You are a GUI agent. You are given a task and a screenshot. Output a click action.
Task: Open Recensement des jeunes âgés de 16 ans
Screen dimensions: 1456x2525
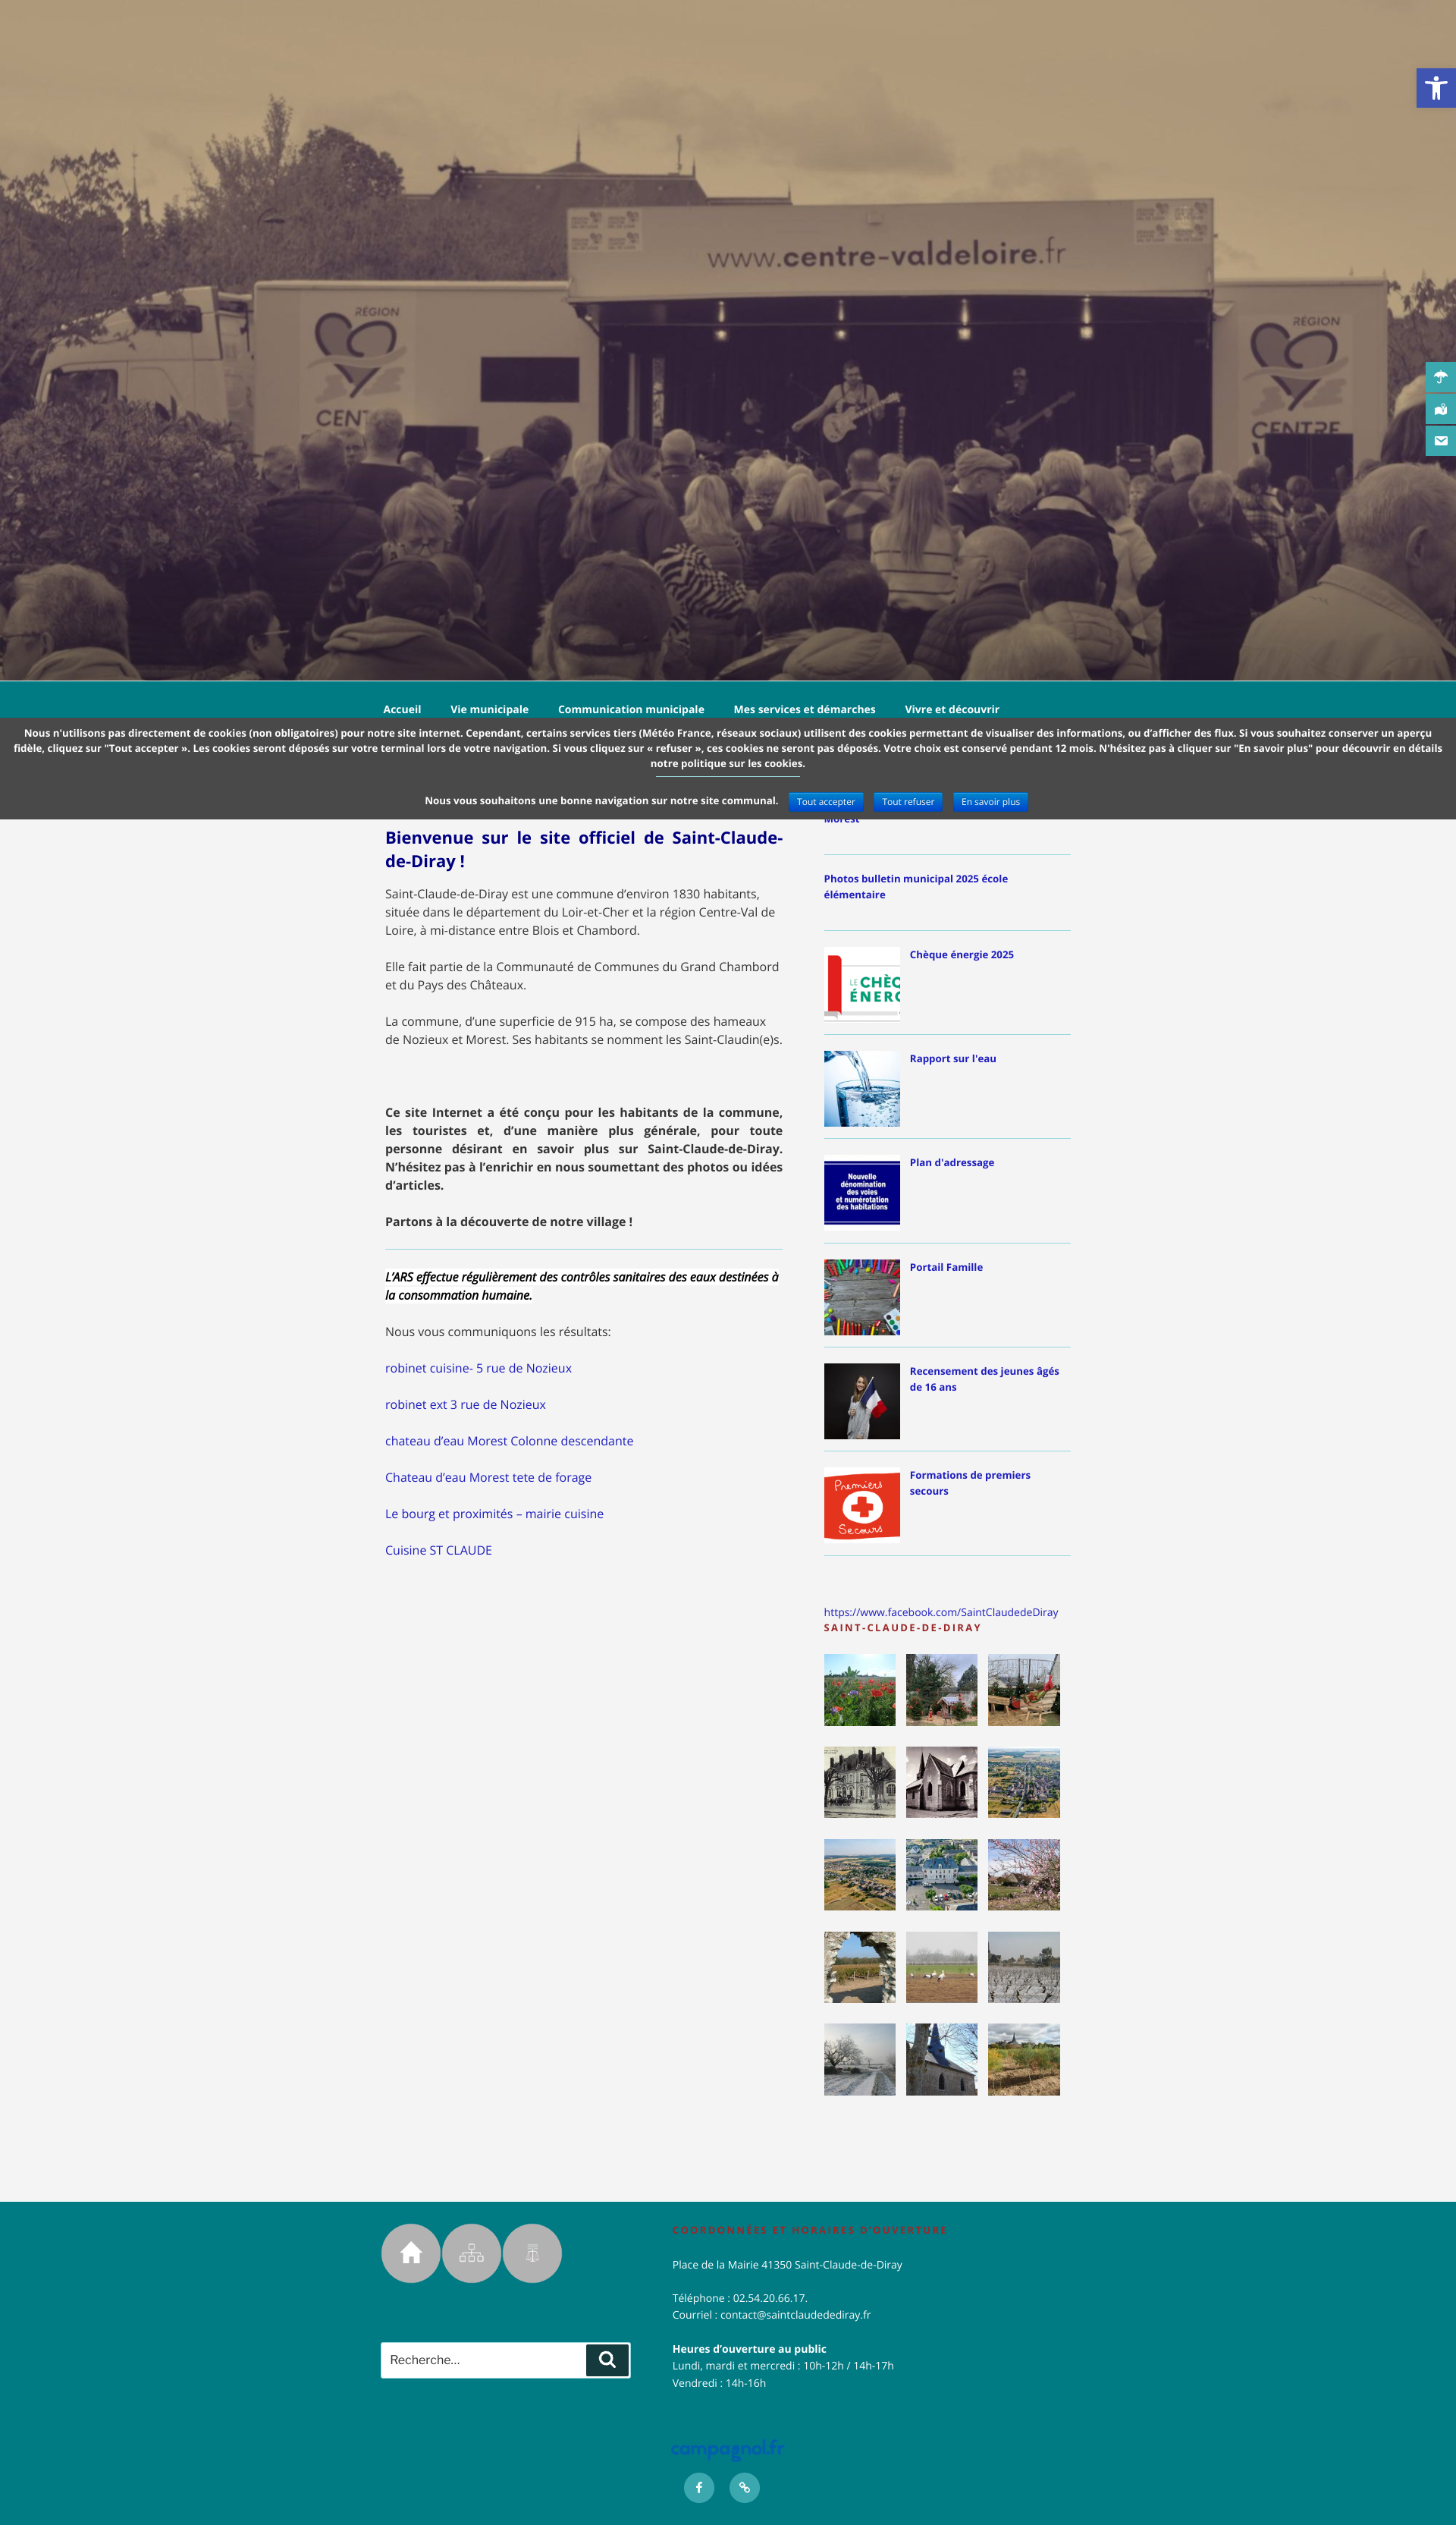click(x=984, y=1379)
